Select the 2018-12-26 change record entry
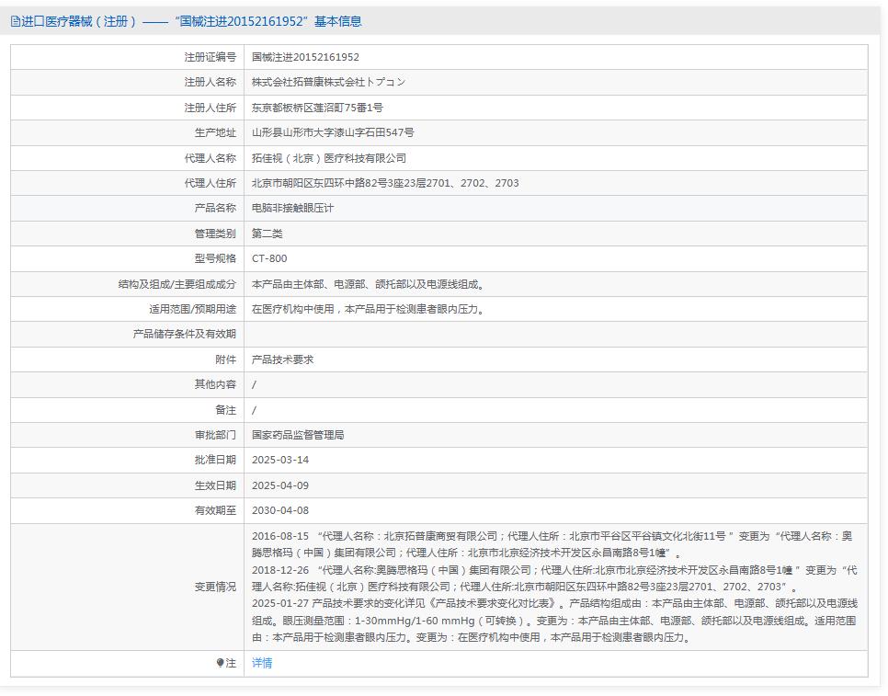This screenshot has width=888, height=696. pos(554,578)
